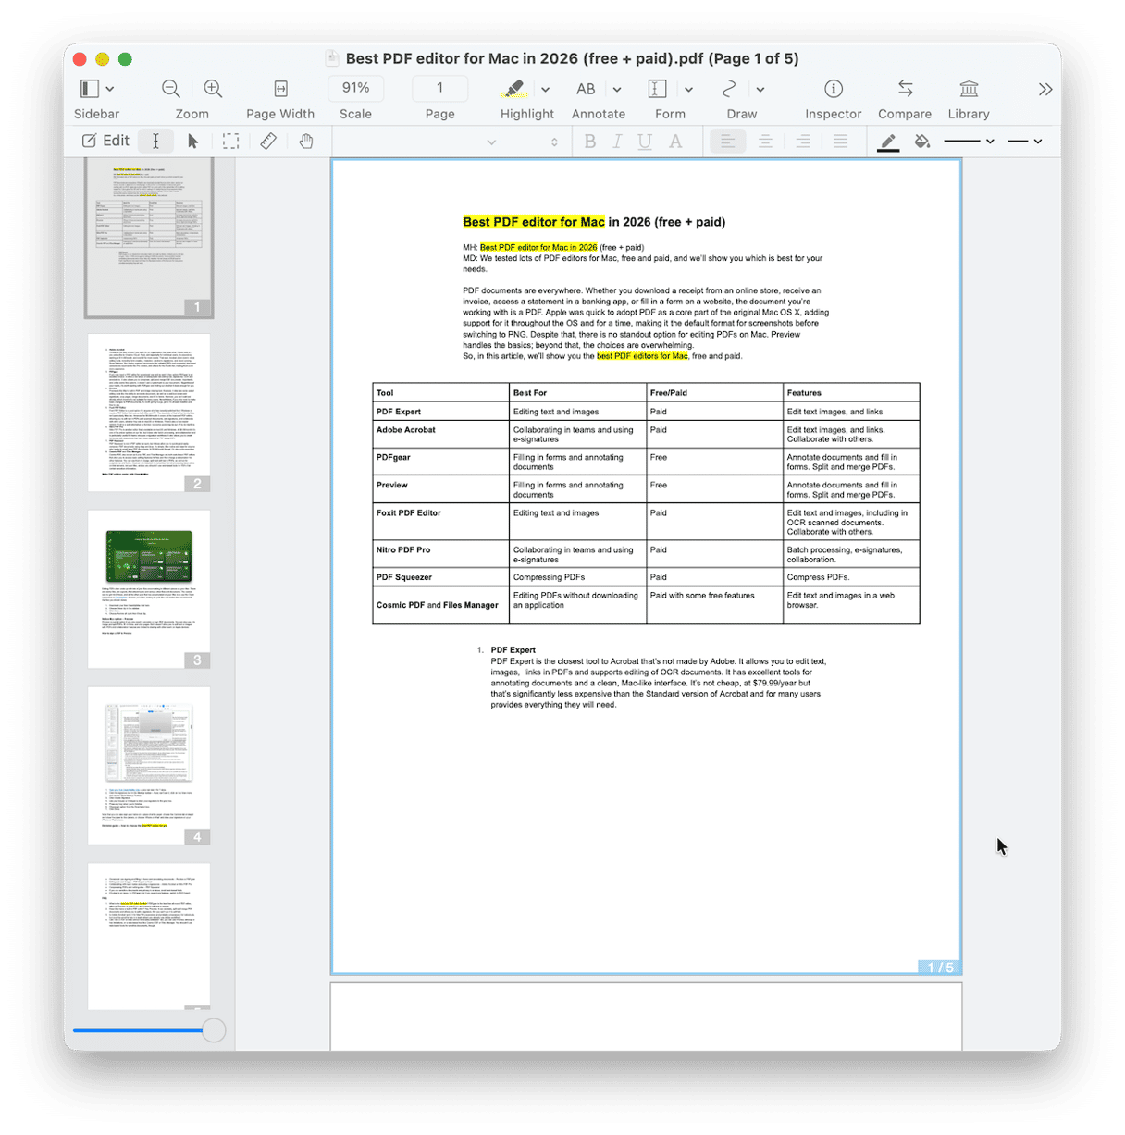Open the line end style dropdown

click(x=1025, y=142)
